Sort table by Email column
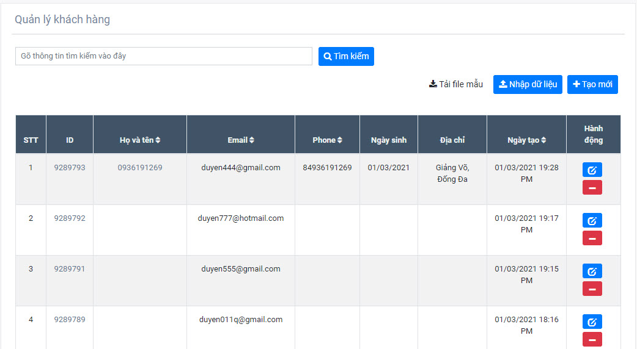This screenshot has width=637, height=349. coord(241,140)
